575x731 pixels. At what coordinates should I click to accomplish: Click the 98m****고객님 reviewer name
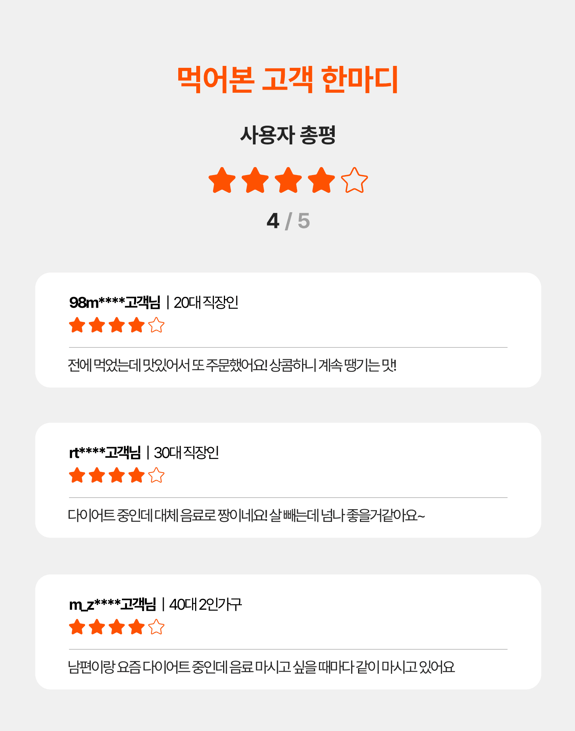point(115,302)
